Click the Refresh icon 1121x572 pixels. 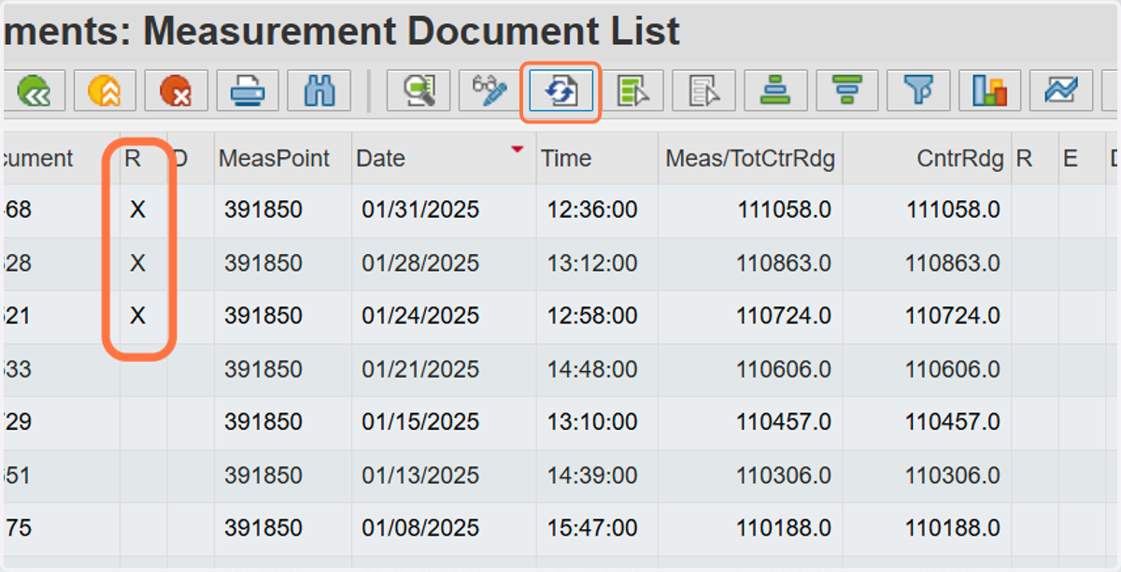[x=560, y=92]
